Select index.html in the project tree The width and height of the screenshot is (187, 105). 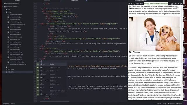[11, 72]
